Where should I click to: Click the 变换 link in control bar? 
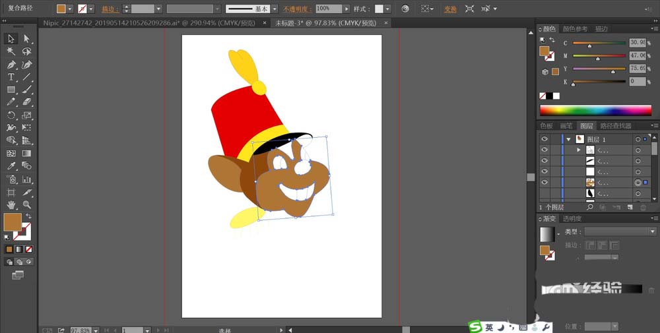(450, 9)
